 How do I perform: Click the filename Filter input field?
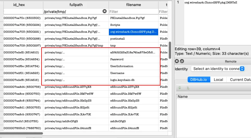tap(134, 11)
